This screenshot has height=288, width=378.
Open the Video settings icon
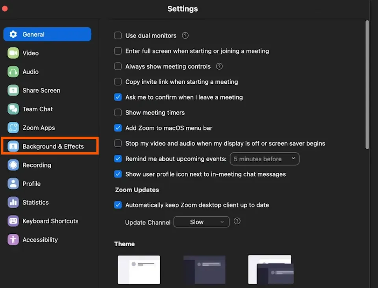13,53
